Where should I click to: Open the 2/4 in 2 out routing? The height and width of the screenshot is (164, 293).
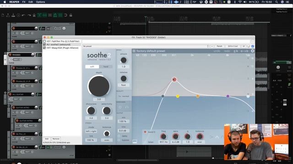tap(233, 46)
